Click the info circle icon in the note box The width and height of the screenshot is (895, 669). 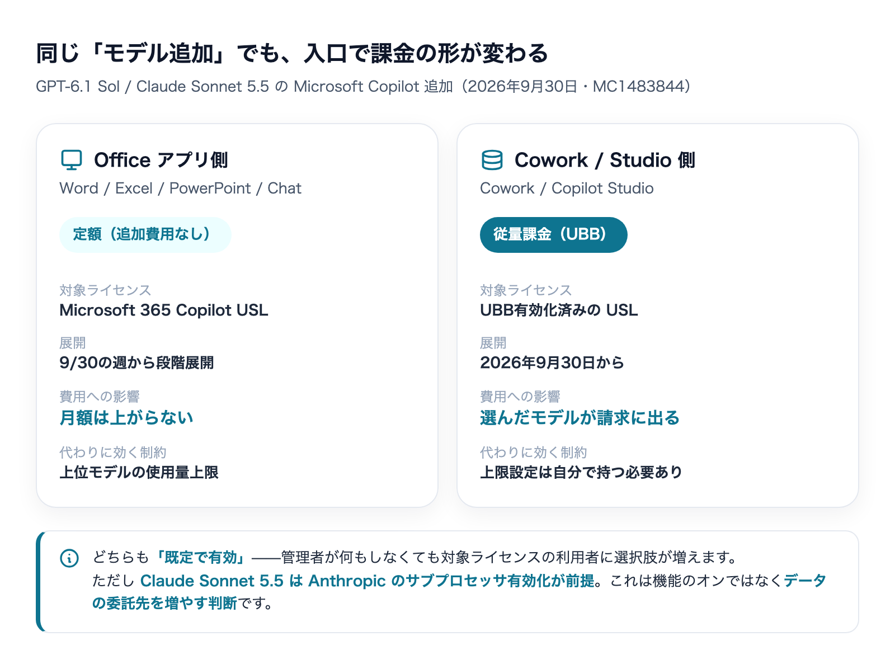[x=69, y=558]
